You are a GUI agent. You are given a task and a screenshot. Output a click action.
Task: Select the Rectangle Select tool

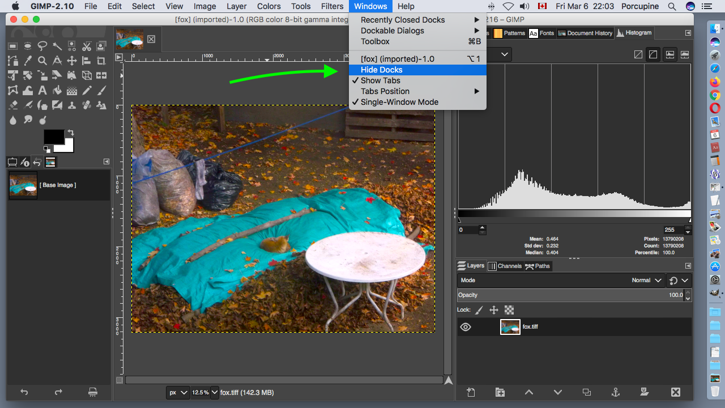pos(12,46)
